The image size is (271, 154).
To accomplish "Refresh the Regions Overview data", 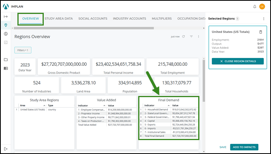I will [184, 36].
